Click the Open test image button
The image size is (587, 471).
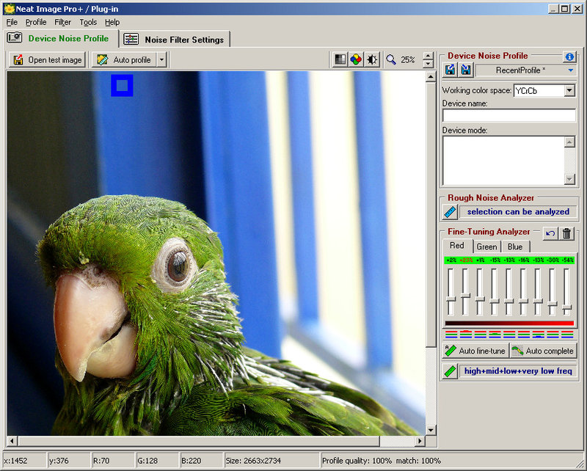pos(47,60)
